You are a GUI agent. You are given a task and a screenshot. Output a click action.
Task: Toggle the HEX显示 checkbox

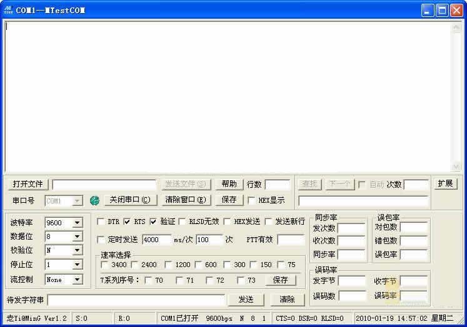[251, 200]
